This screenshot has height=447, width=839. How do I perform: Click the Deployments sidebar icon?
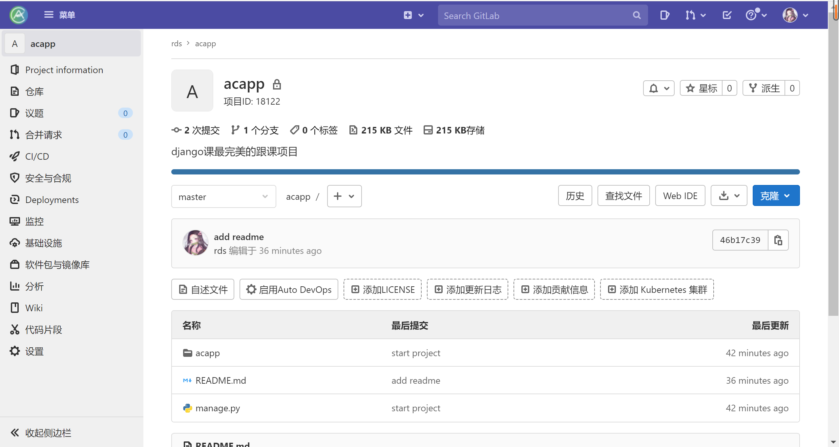[15, 199]
